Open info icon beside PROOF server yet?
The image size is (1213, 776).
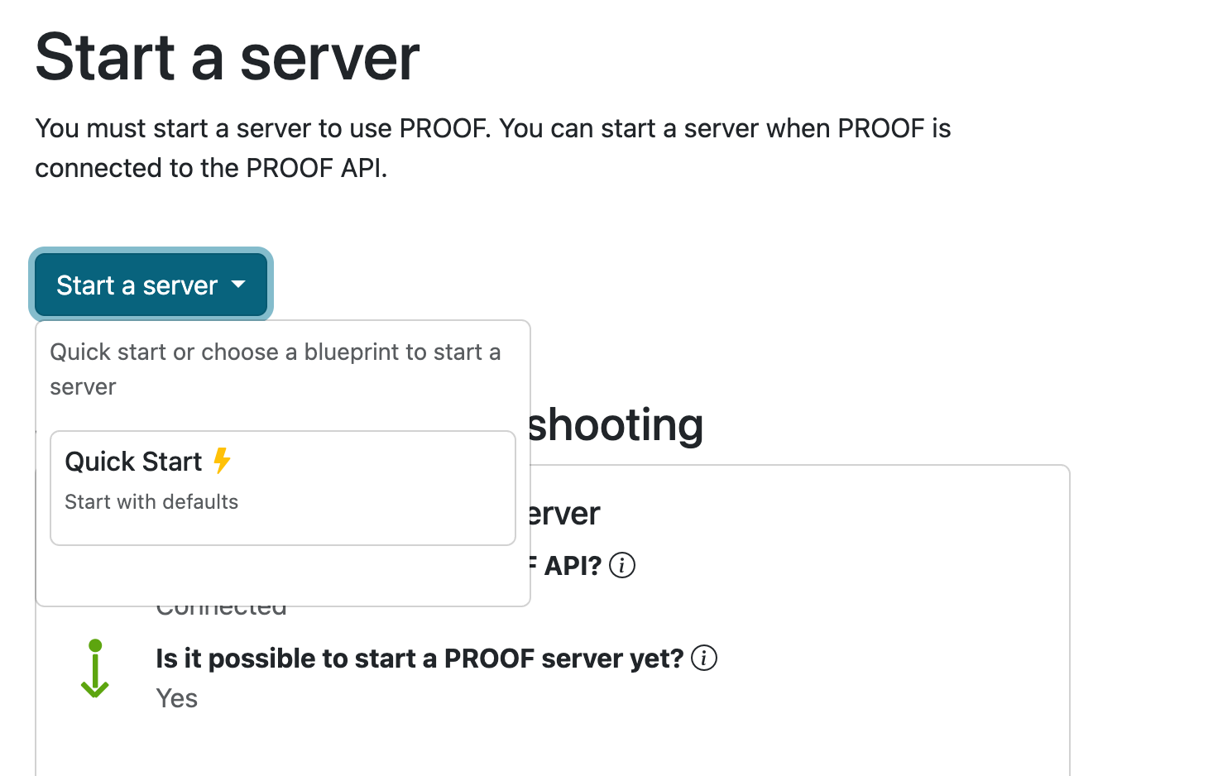(x=704, y=658)
